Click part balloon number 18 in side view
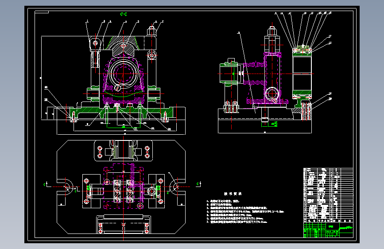 [x=330, y=43]
